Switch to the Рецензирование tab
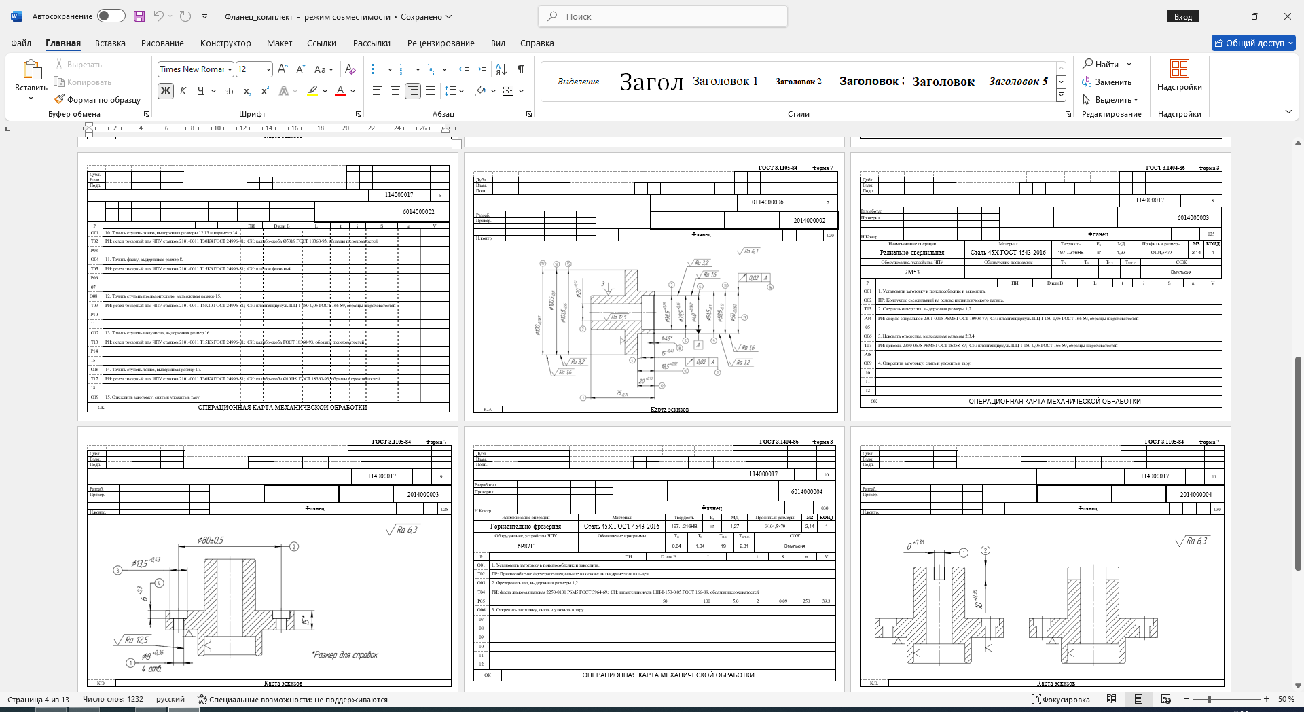This screenshot has width=1304, height=712. 441,43
